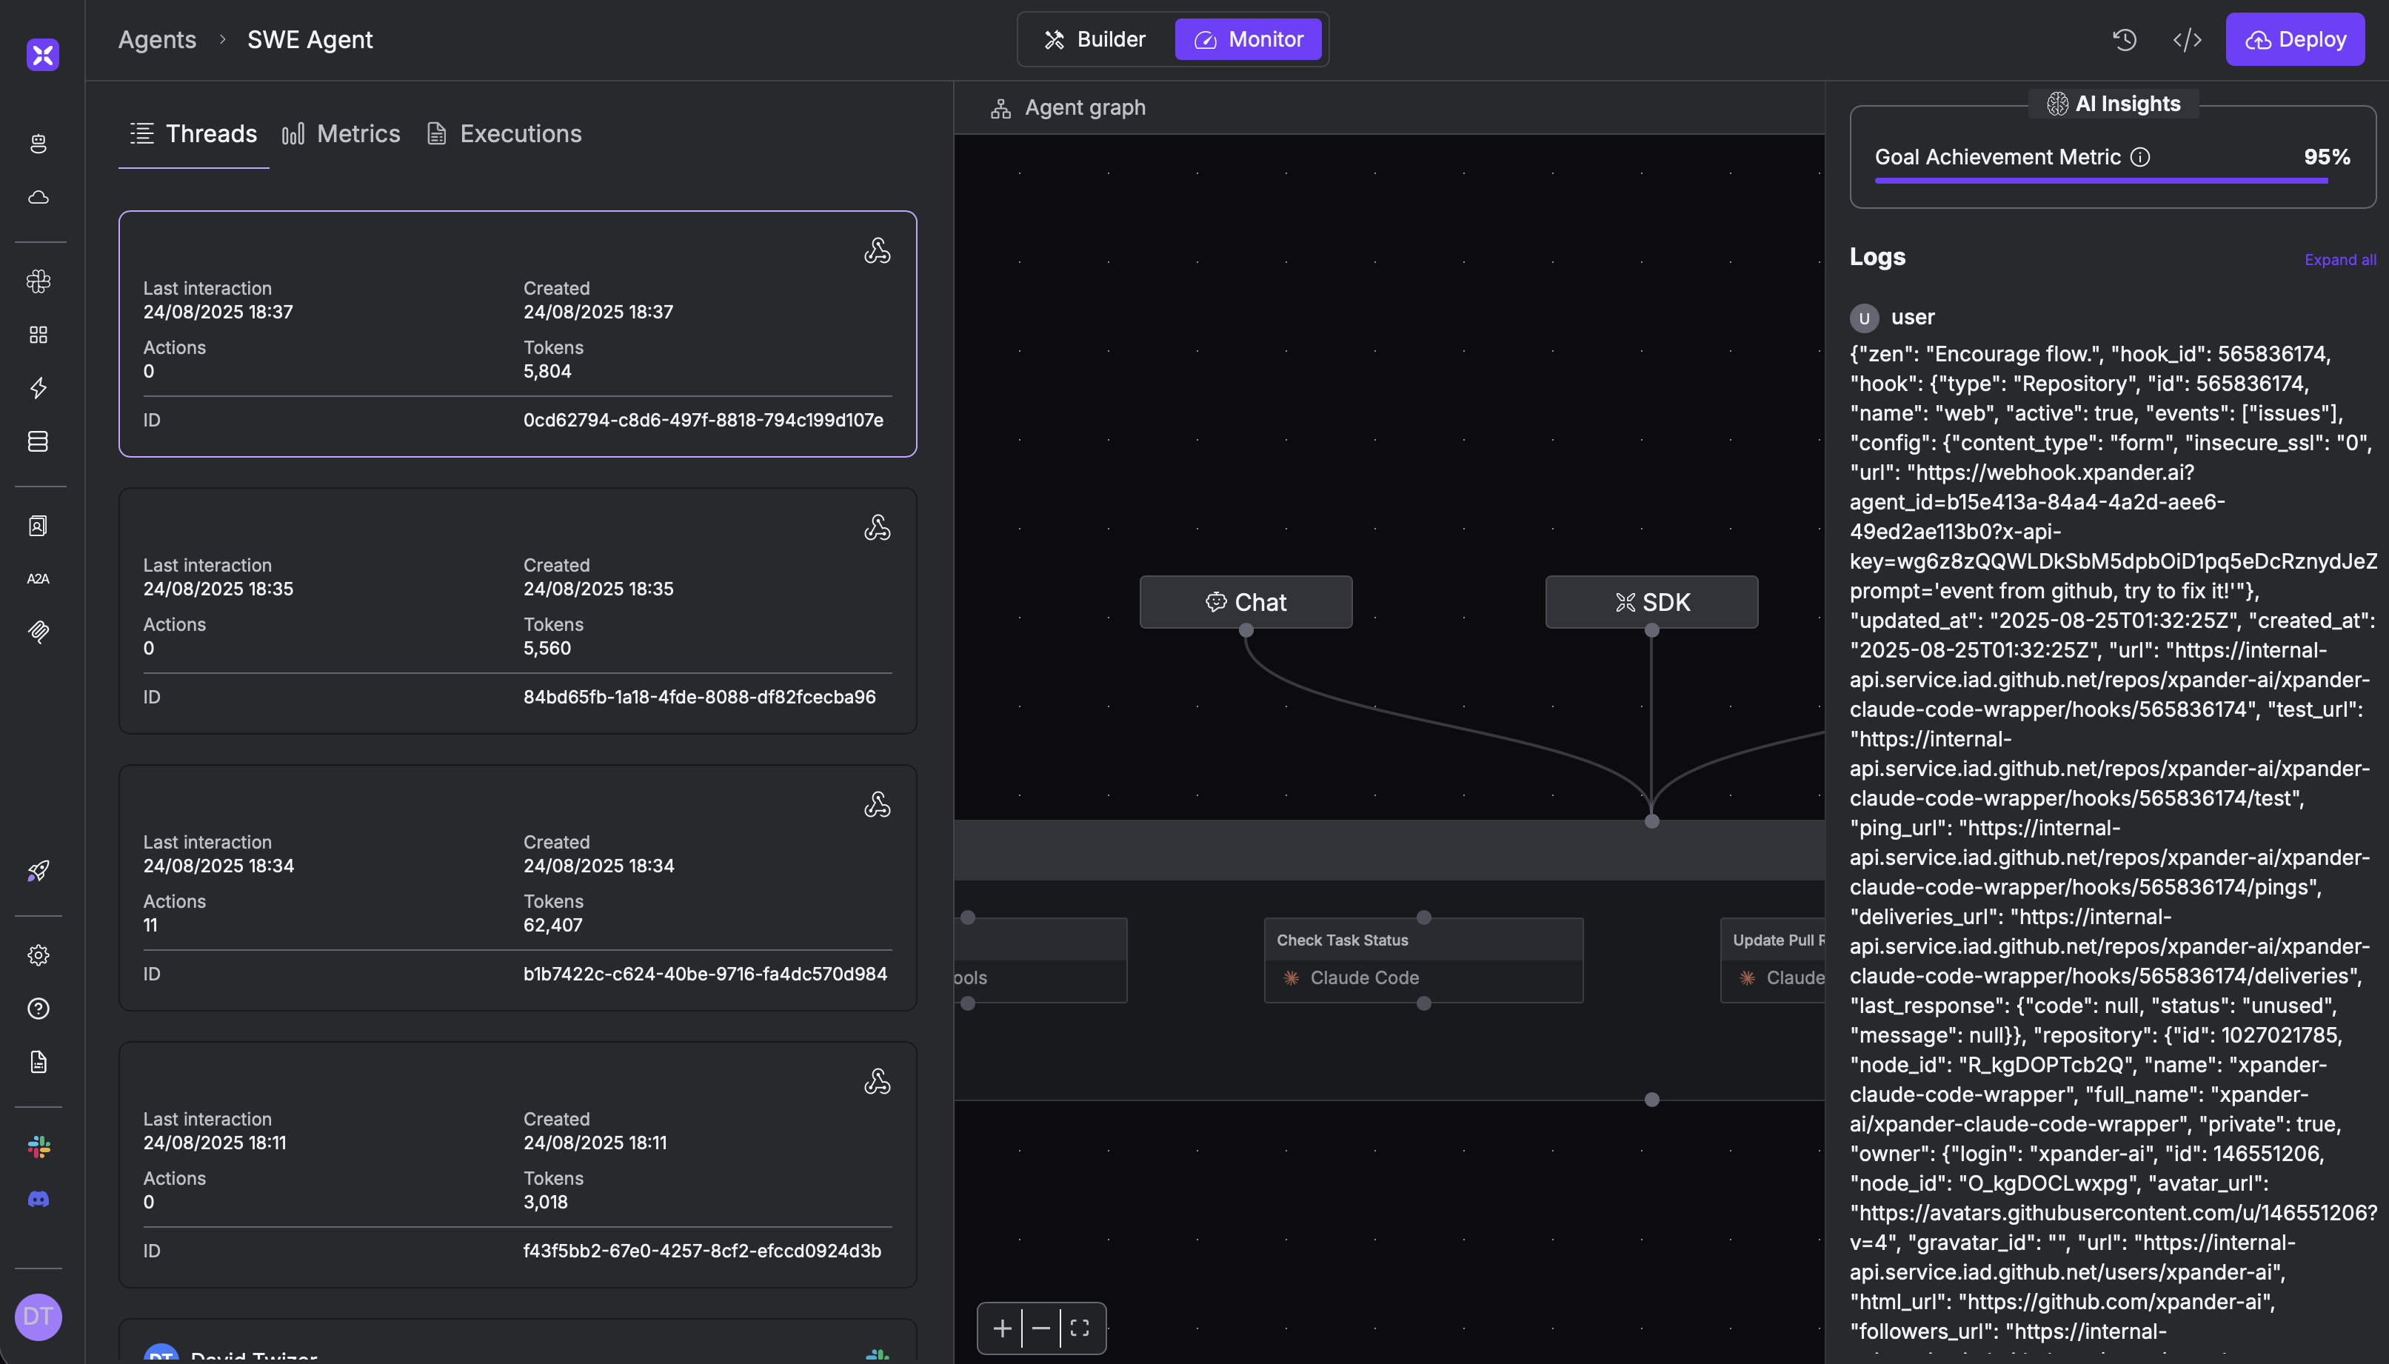
Task: Open the Agents robot icon in sidebar
Action: (x=38, y=144)
